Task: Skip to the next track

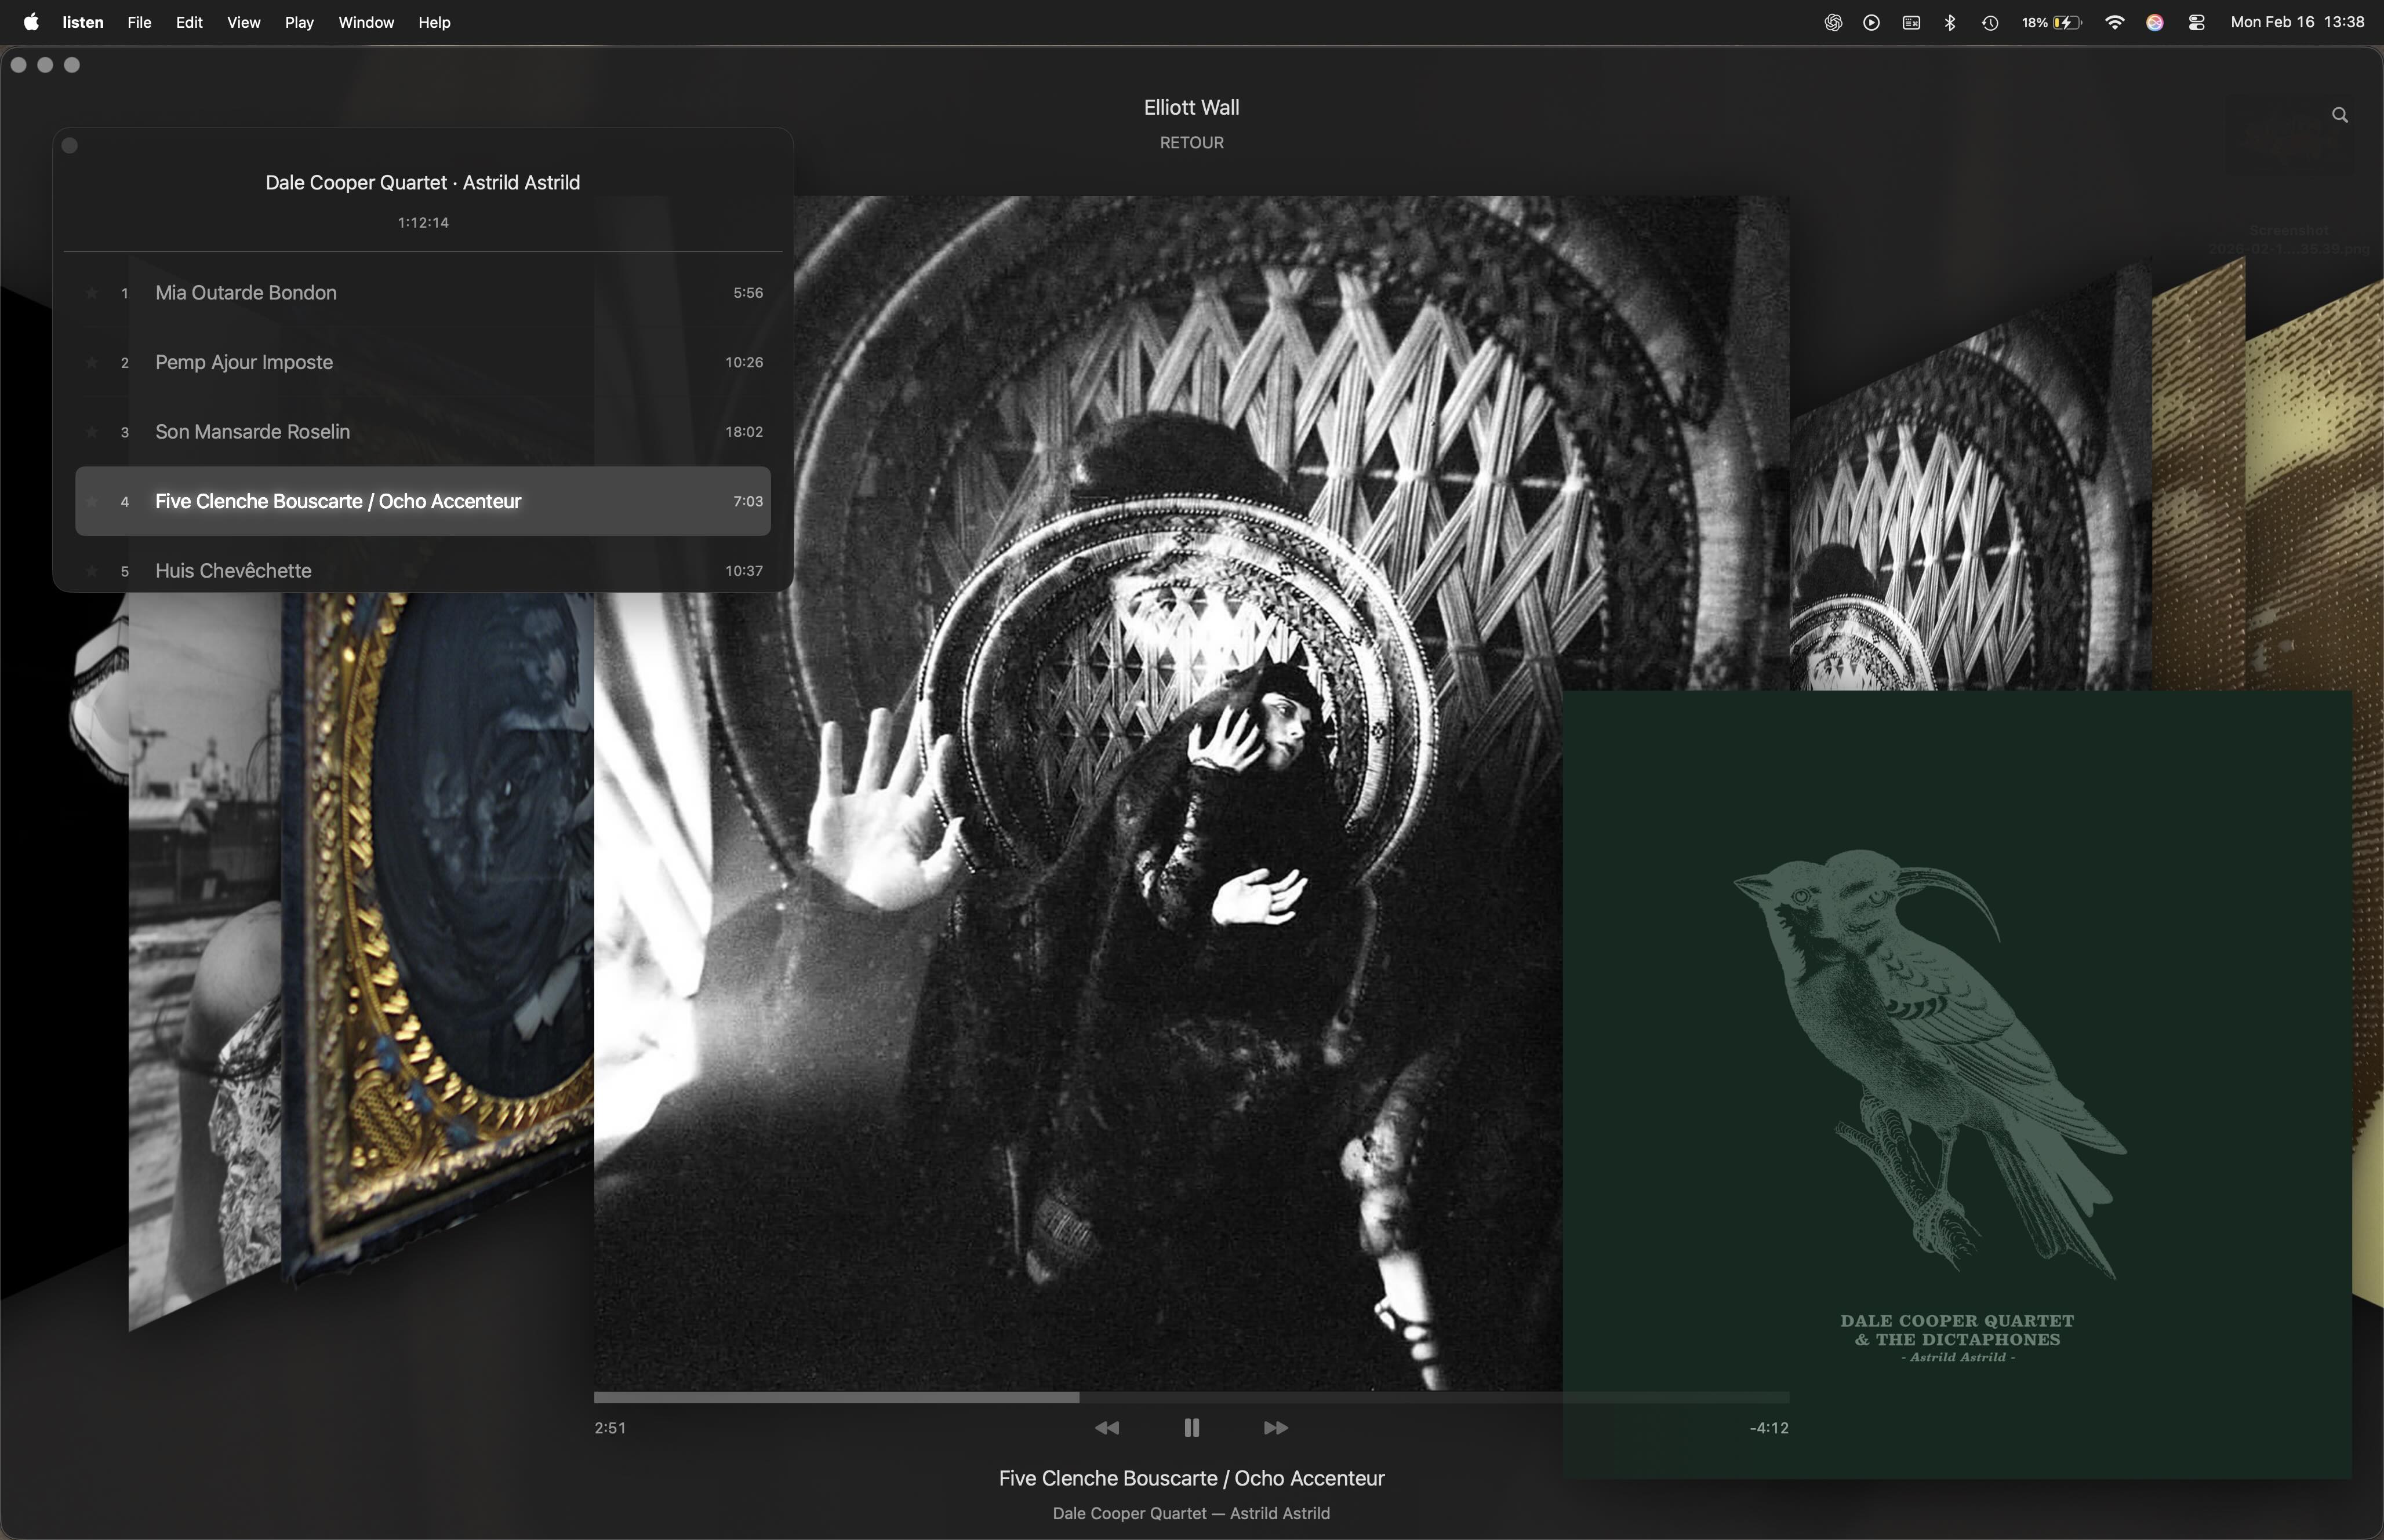Action: click(x=1275, y=1428)
